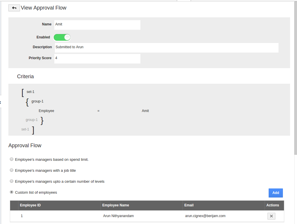Click the set-1 closing square bracket
The height and width of the screenshot is (224, 297).
pyautogui.click(x=33, y=130)
